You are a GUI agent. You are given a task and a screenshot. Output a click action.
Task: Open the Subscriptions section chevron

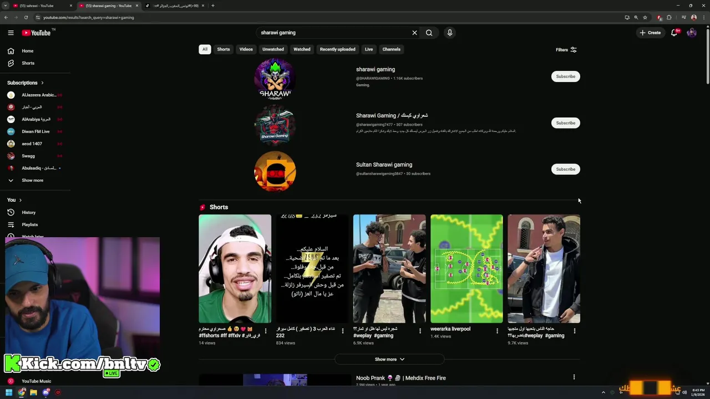coord(42,83)
